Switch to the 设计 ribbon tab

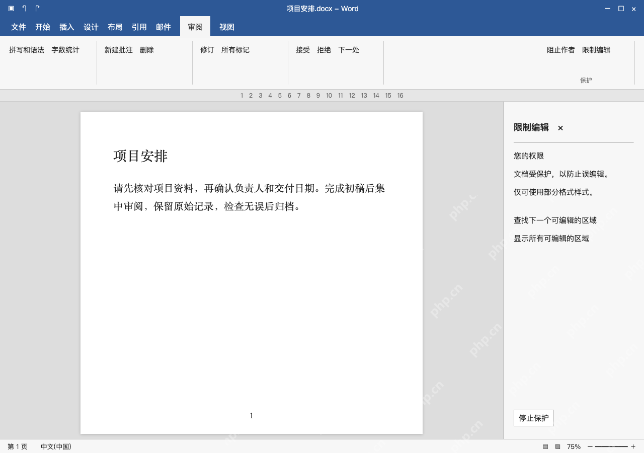91,27
